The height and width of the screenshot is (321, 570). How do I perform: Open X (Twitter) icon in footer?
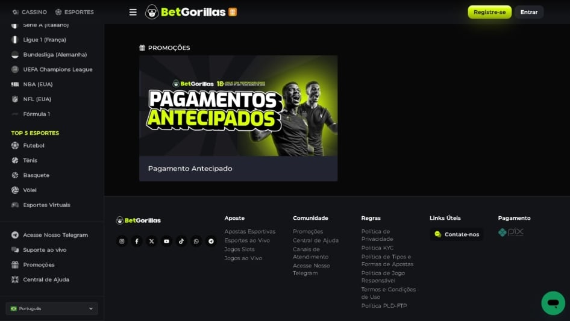click(152, 241)
